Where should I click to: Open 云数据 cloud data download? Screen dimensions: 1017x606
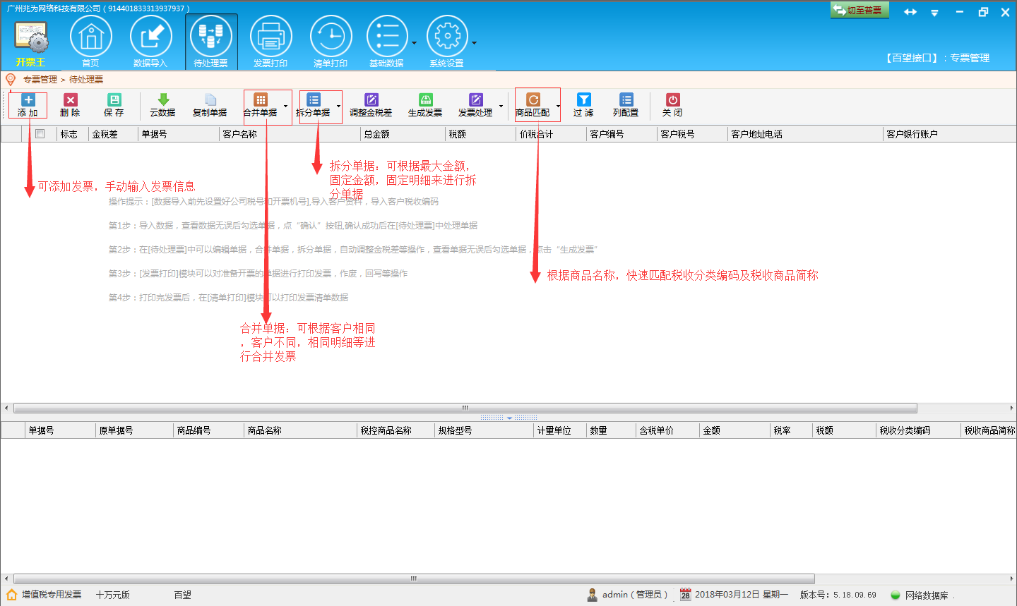(x=162, y=104)
